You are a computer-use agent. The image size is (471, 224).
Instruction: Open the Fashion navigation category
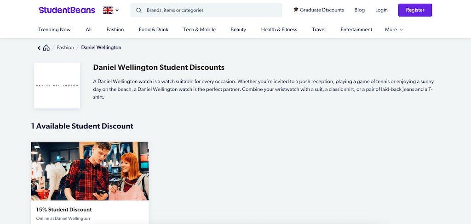pos(115,29)
